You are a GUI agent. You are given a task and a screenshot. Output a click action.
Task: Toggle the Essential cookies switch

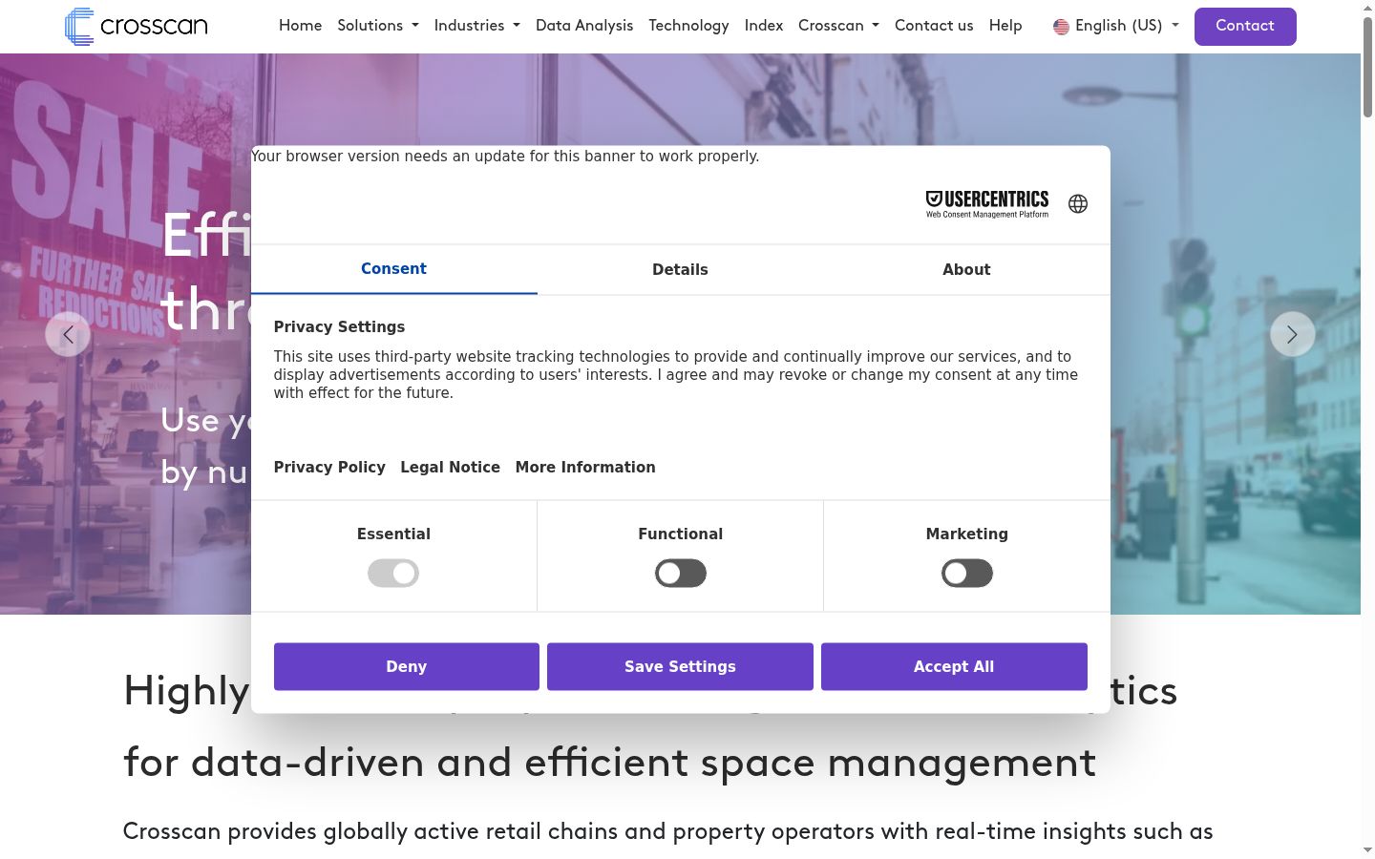click(x=393, y=574)
